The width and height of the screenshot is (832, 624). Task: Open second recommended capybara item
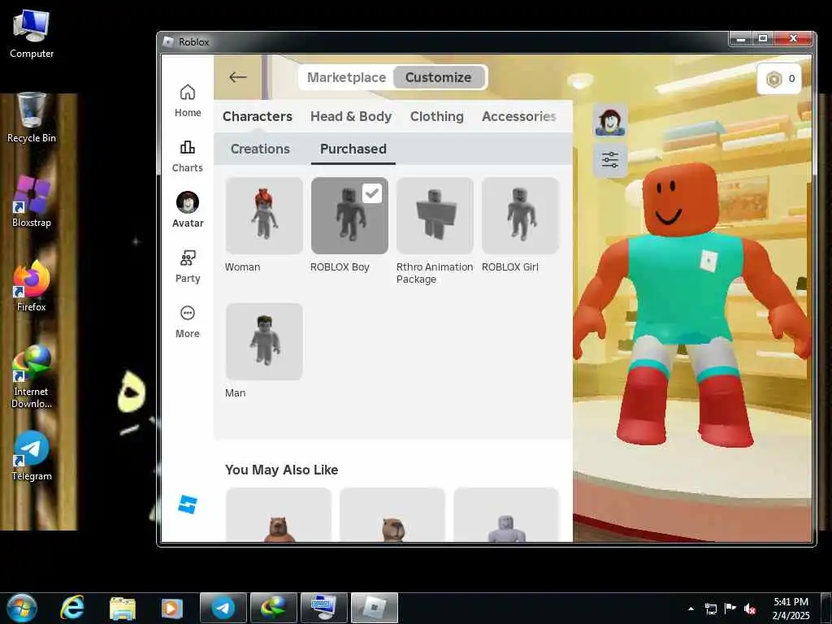point(392,514)
